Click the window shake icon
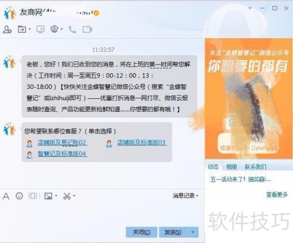The image size is (293, 243). coord(34,196)
